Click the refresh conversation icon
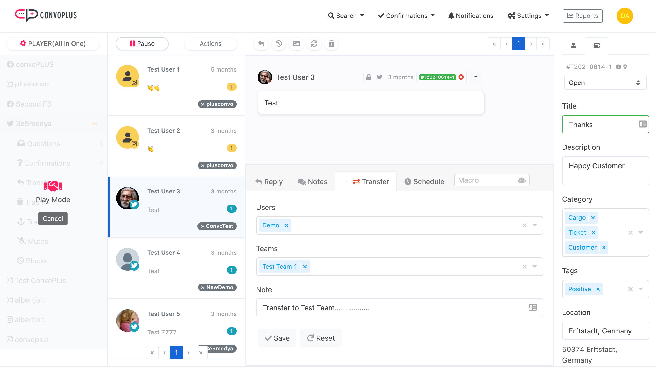The height and width of the screenshot is (370, 656). 314,44
